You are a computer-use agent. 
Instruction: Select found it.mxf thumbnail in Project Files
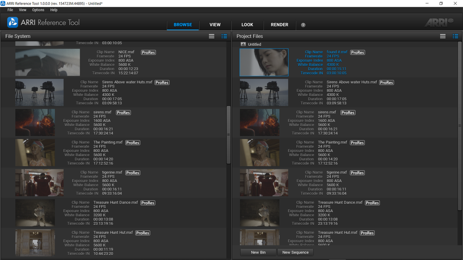(x=264, y=62)
